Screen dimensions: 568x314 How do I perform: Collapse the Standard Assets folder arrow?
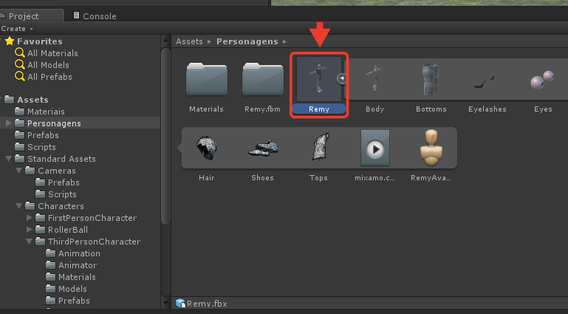(x=8, y=159)
